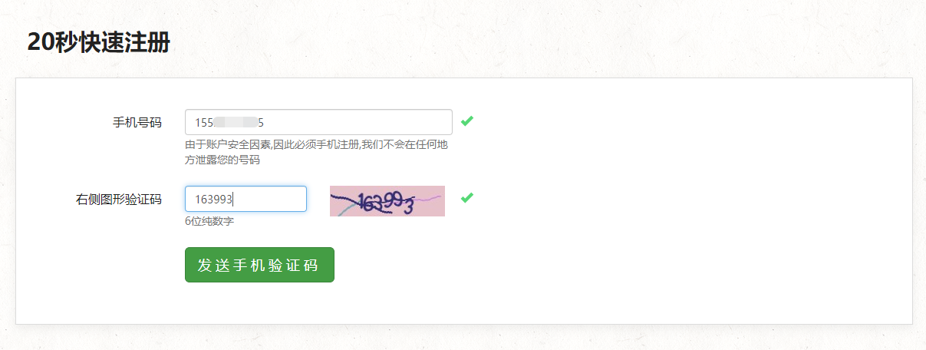Viewport: 926px width, 350px height.
Task: Click the 6位纯数字 hint text
Action: (x=209, y=221)
